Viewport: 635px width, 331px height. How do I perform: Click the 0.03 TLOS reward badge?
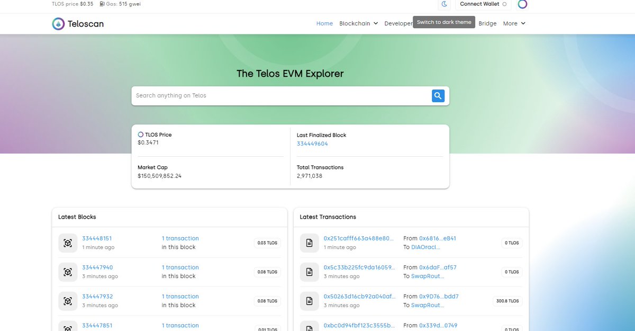click(267, 243)
